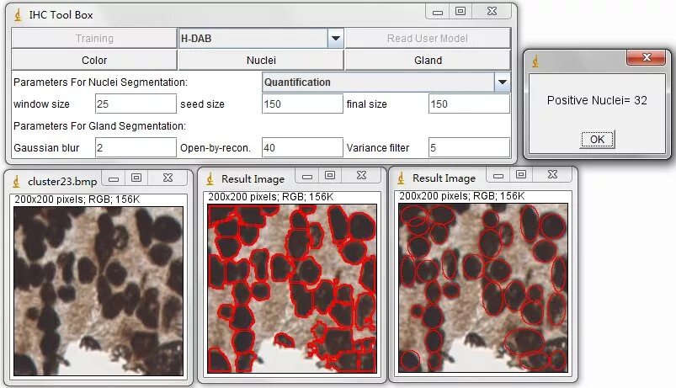Viewport: 676px width, 388px height.
Task: Click the seed size input field
Action: click(302, 104)
